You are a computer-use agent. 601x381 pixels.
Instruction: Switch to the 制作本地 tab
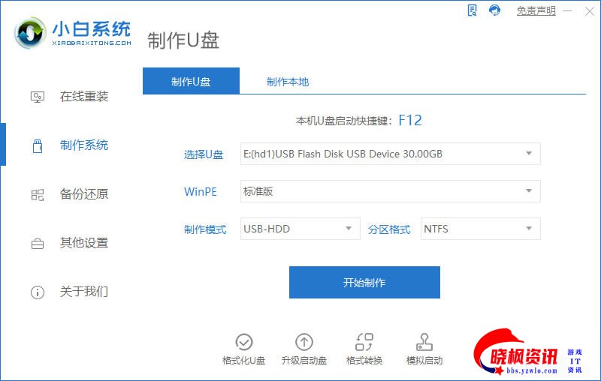tap(288, 82)
